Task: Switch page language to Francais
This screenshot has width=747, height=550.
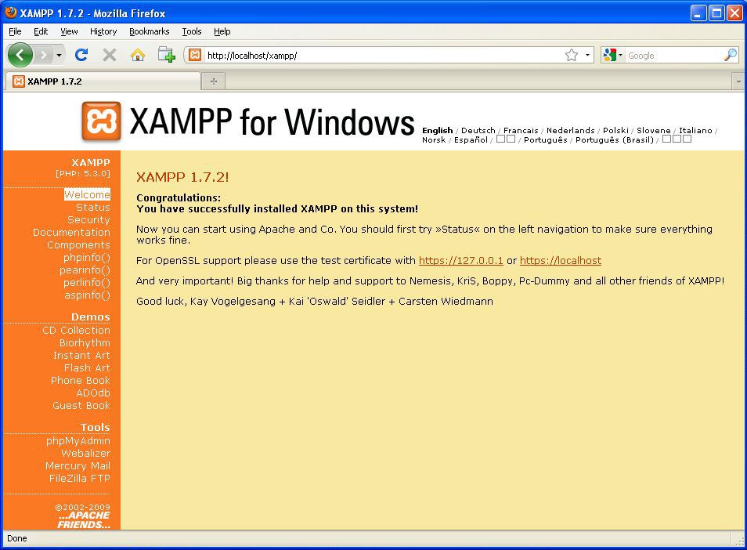Action: [x=521, y=131]
